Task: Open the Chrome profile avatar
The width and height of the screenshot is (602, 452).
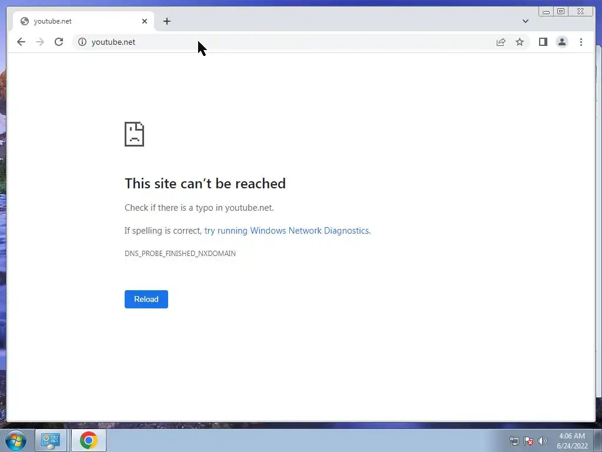Action: click(x=561, y=42)
